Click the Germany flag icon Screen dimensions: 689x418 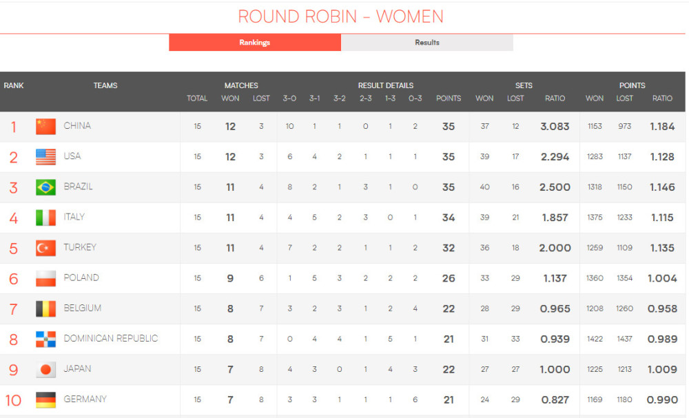click(x=45, y=399)
